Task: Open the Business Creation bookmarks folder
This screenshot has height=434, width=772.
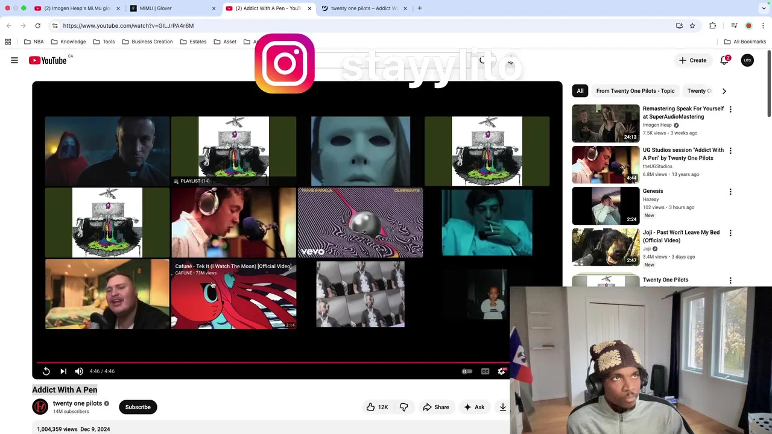Action: point(147,42)
